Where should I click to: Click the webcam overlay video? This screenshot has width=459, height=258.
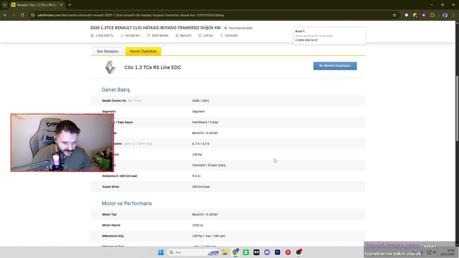(62, 143)
